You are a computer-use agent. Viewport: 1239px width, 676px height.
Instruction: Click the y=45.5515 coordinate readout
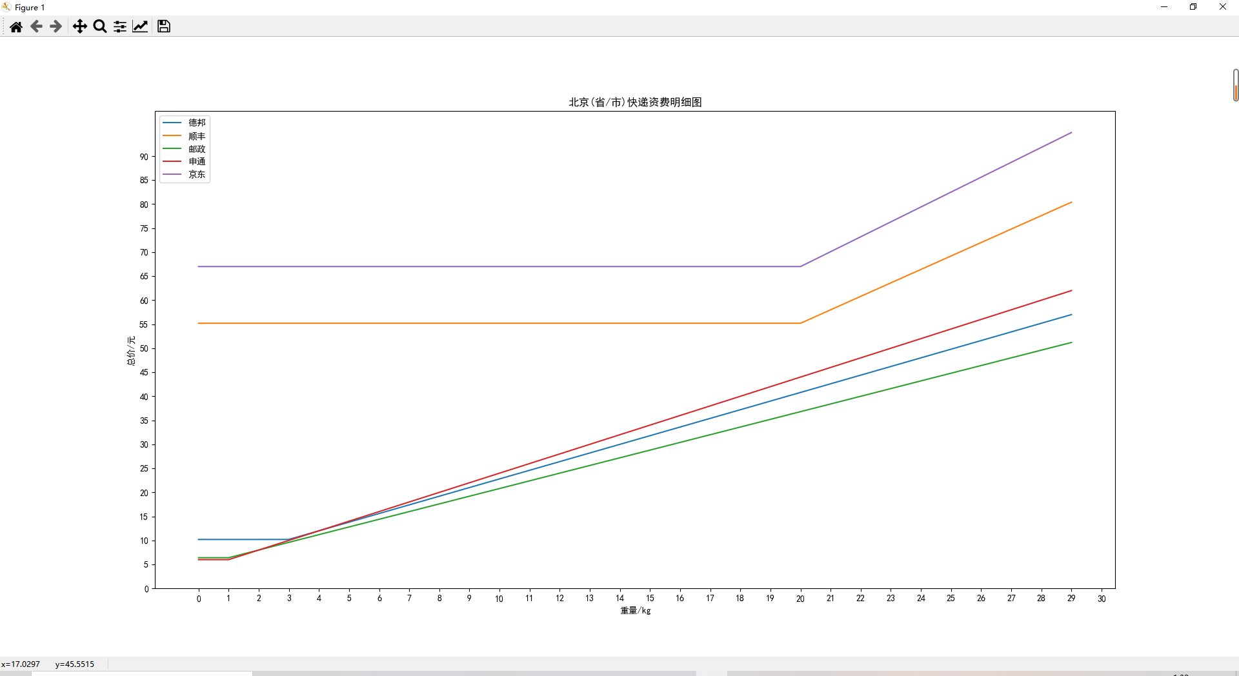click(x=75, y=664)
